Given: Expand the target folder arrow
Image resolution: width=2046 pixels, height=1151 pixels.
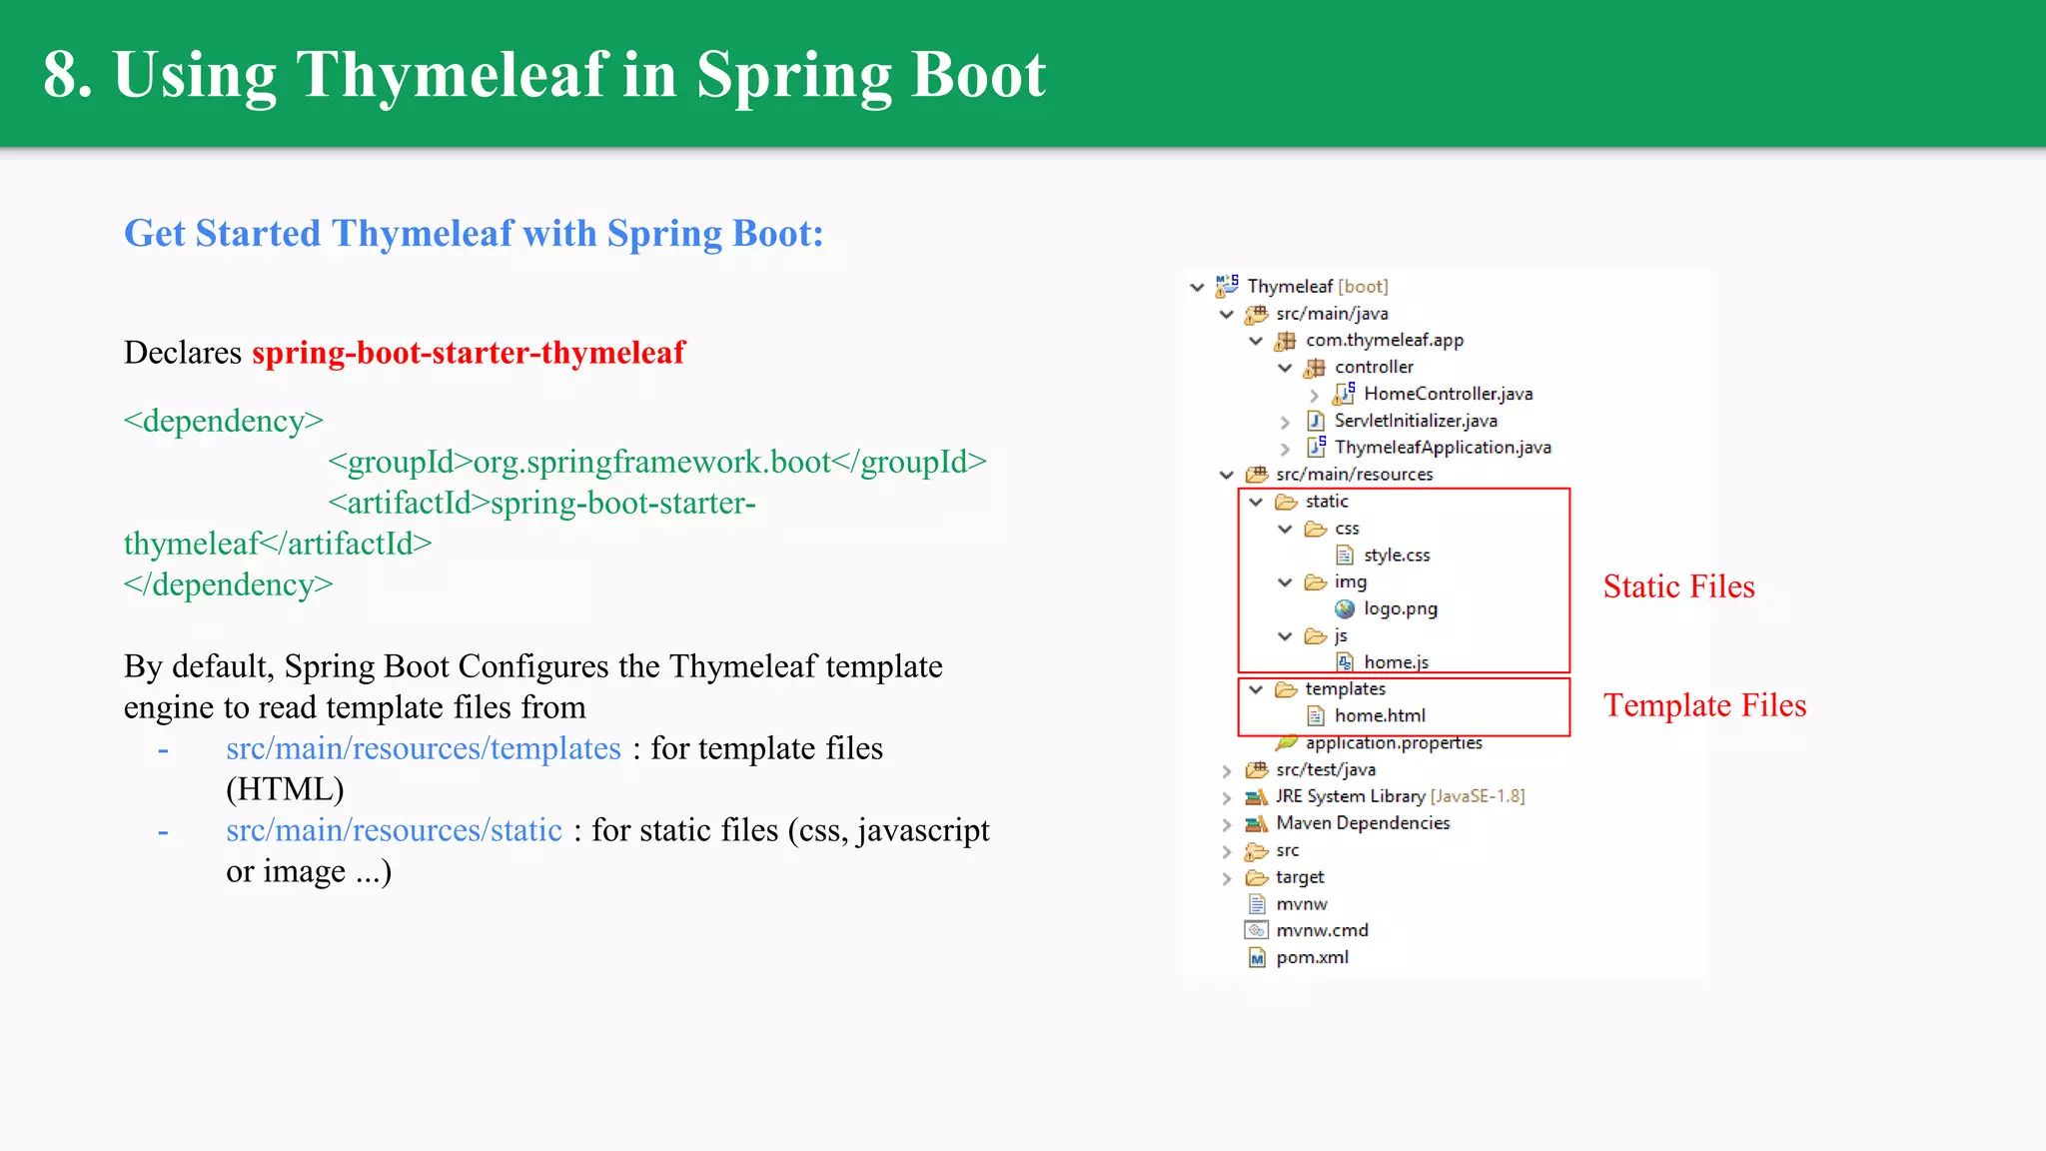Looking at the screenshot, I should [x=1227, y=878].
